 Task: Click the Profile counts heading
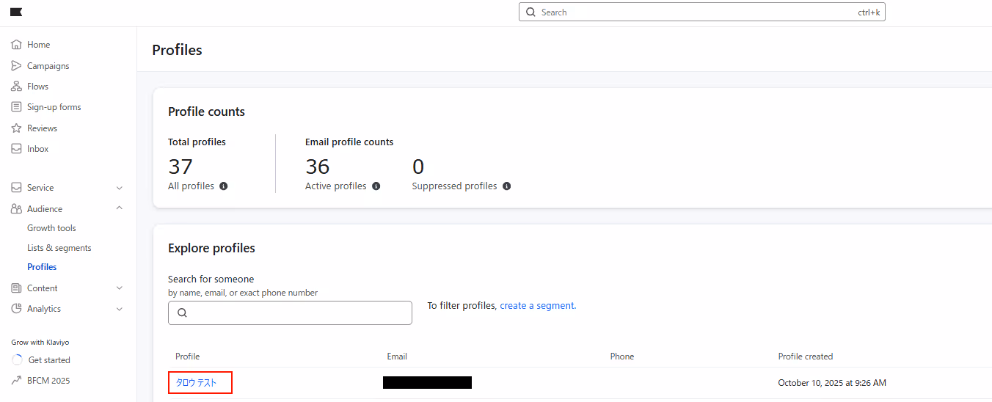click(206, 112)
